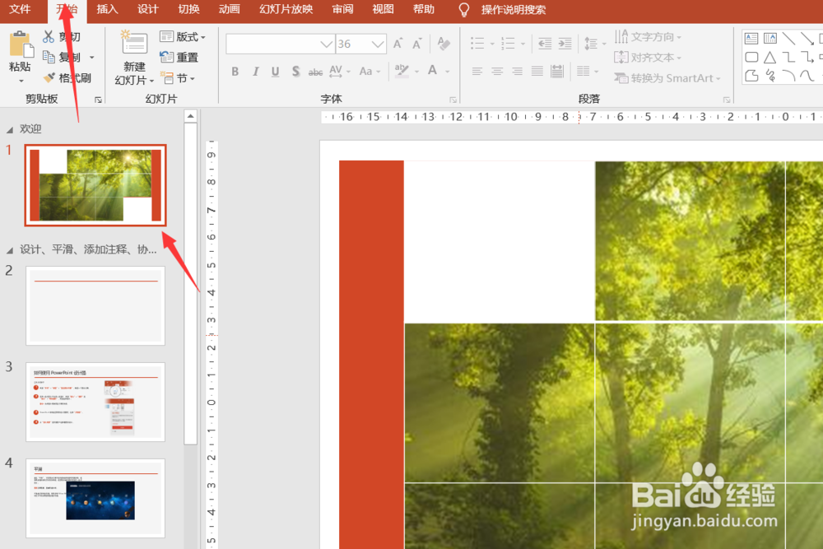Reset the slide with 重置

coord(179,58)
